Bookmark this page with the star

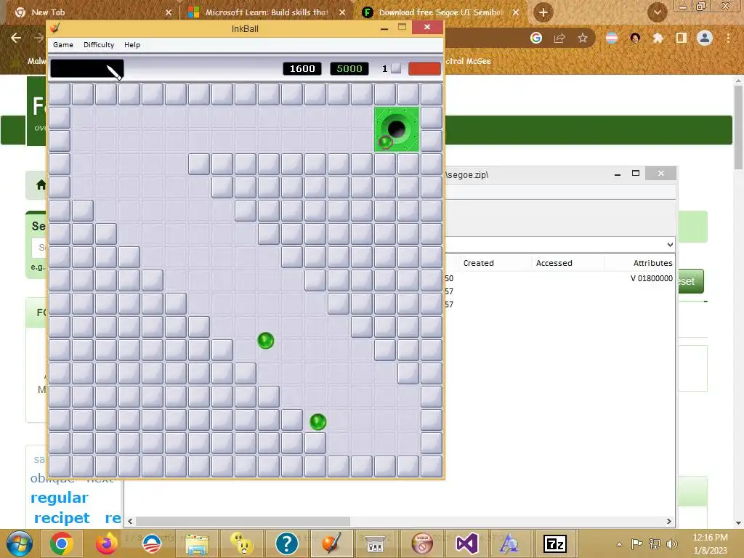pyautogui.click(x=583, y=38)
